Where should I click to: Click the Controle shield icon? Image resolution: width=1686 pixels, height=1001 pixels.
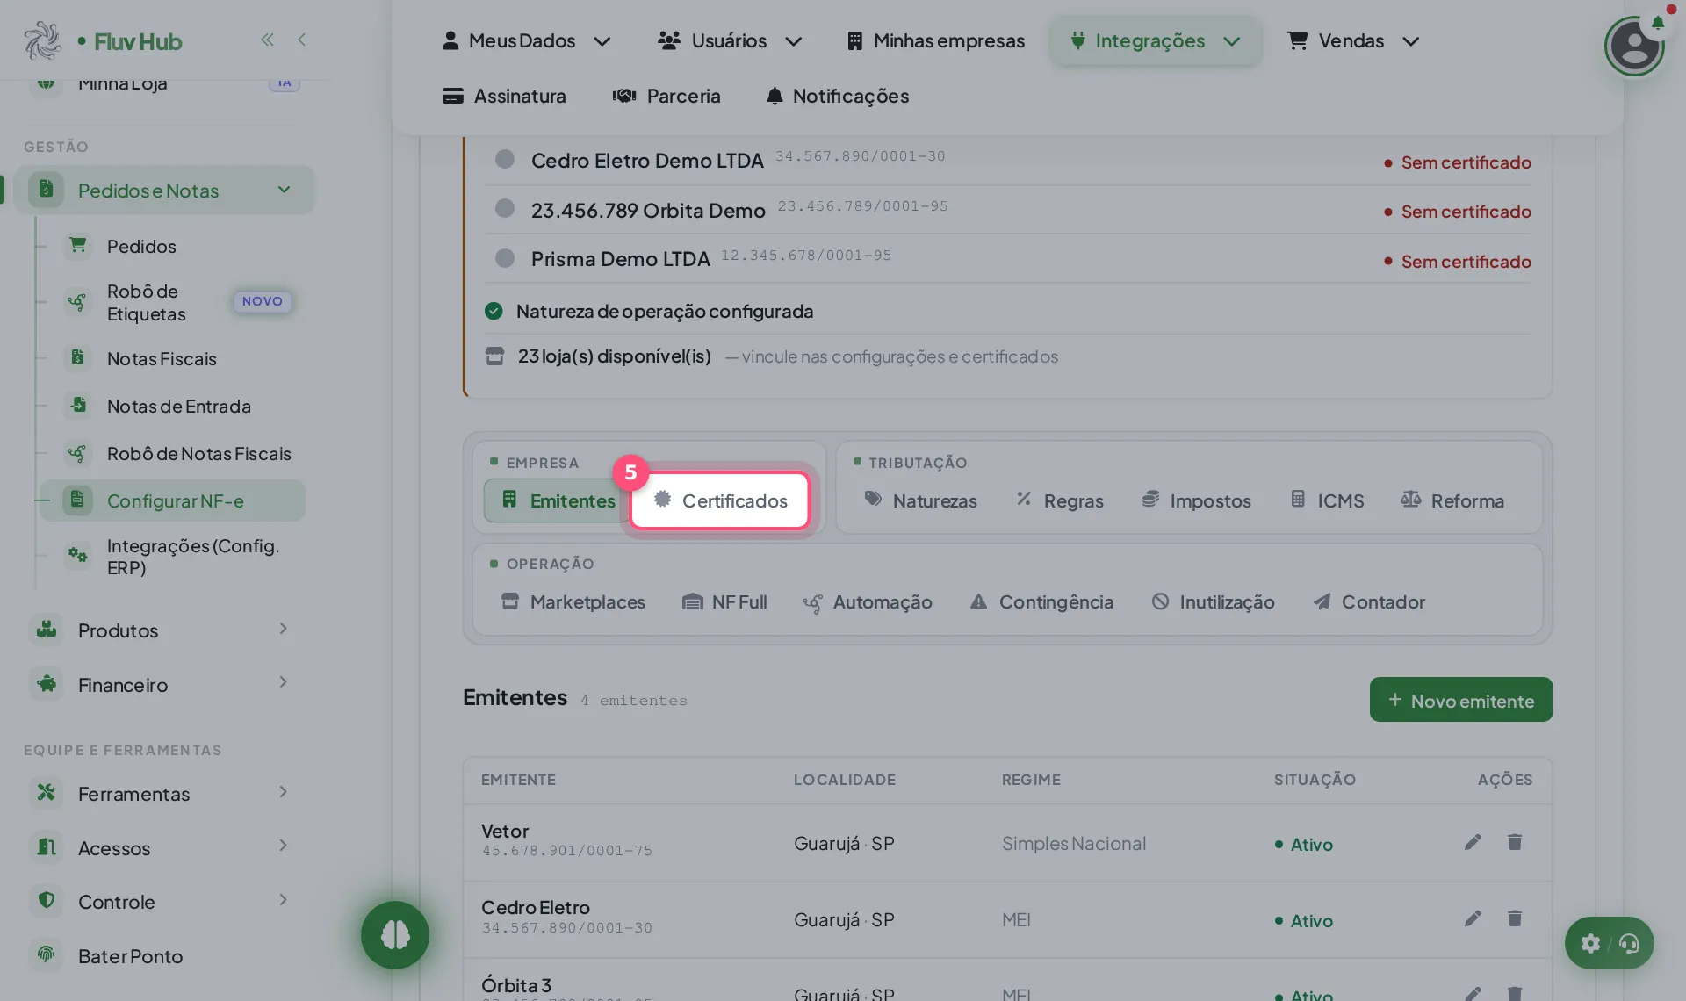coord(47,900)
